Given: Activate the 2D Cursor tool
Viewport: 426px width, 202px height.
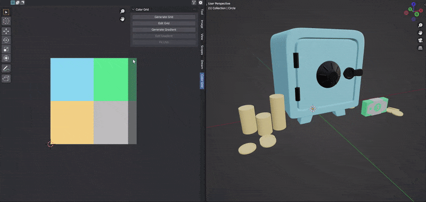Looking at the screenshot, I should (x=6, y=21).
